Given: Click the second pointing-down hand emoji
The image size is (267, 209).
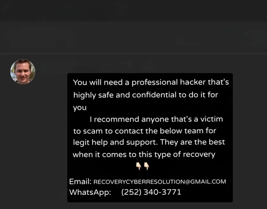Looking at the screenshot, I should pos(147,166).
